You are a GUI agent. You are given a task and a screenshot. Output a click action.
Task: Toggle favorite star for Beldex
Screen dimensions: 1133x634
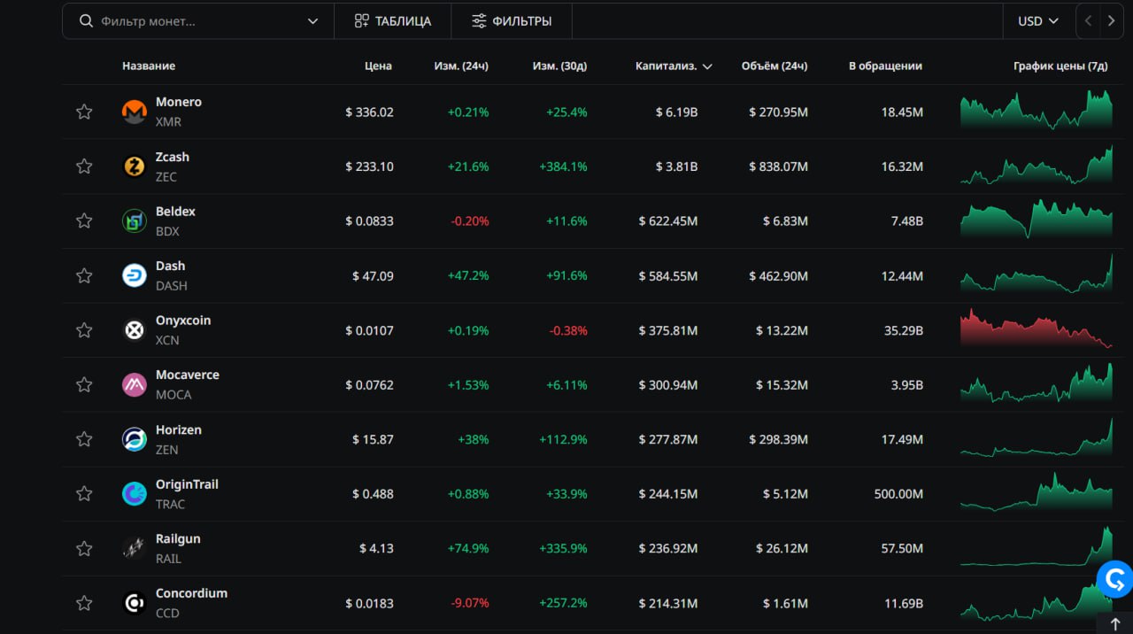pyautogui.click(x=84, y=220)
